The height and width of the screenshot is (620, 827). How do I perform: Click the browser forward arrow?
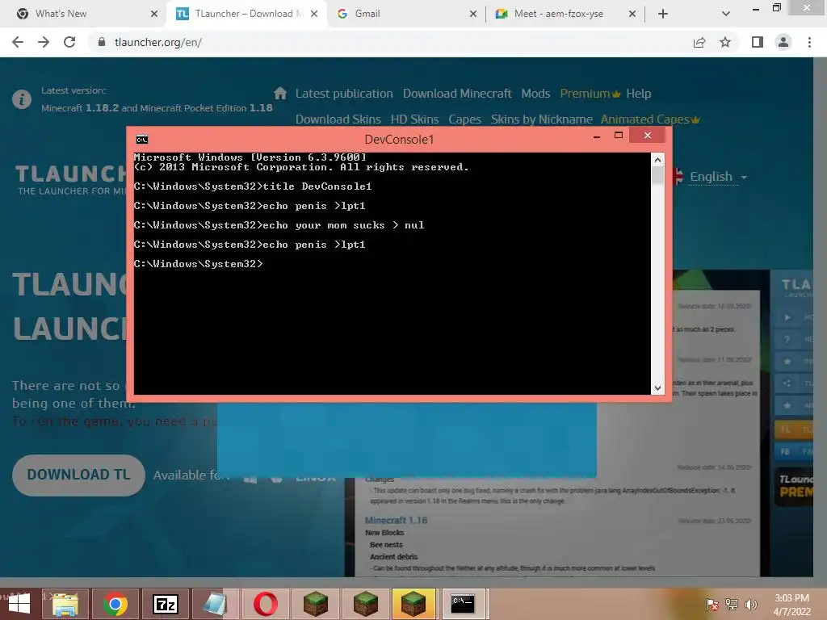44,42
